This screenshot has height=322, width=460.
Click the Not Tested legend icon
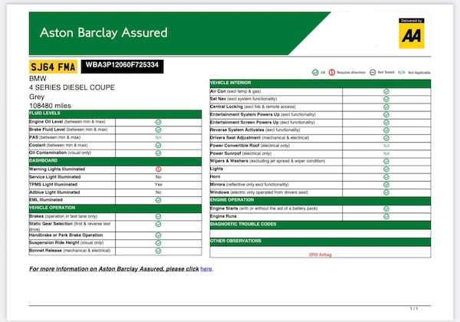click(x=371, y=72)
